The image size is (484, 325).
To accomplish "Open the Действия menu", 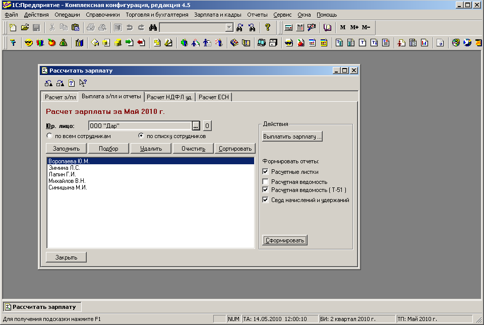I will [36, 15].
